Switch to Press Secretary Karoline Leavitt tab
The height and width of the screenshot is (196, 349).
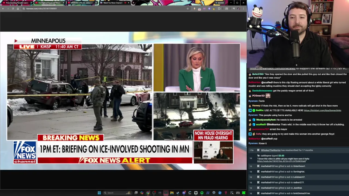coord(16,3)
